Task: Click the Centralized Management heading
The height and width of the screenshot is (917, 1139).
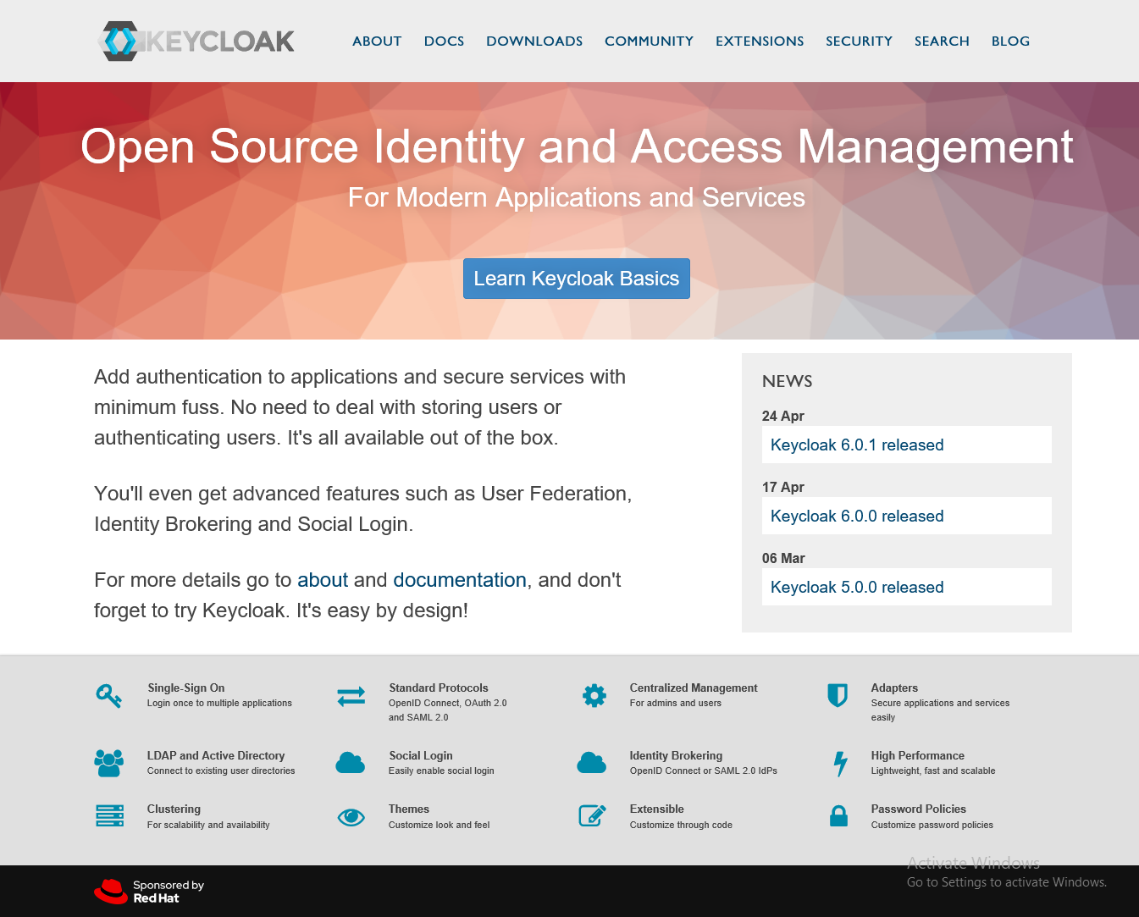Action: (x=694, y=688)
